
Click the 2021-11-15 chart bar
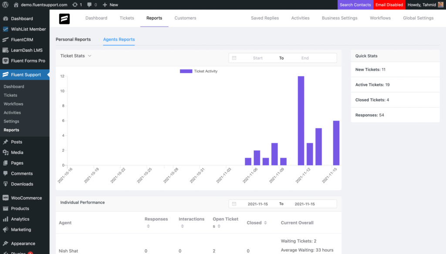coord(336,143)
